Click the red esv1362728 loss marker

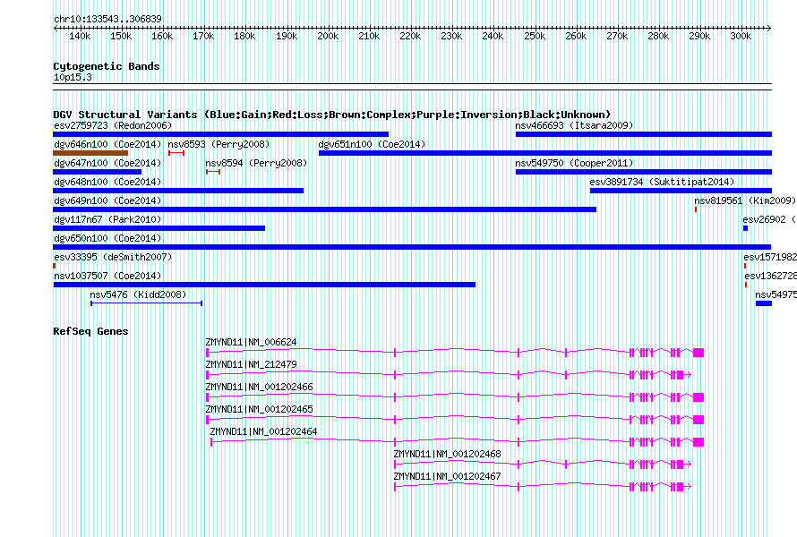pyautogui.click(x=746, y=285)
